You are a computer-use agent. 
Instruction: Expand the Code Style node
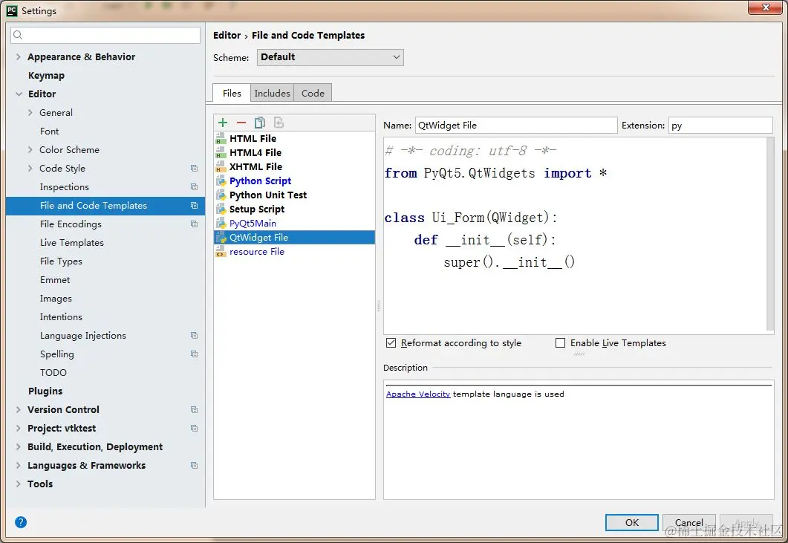[x=30, y=169]
